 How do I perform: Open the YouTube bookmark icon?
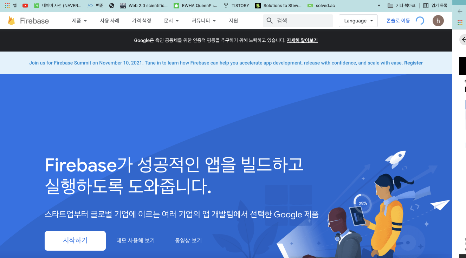coord(25,5)
